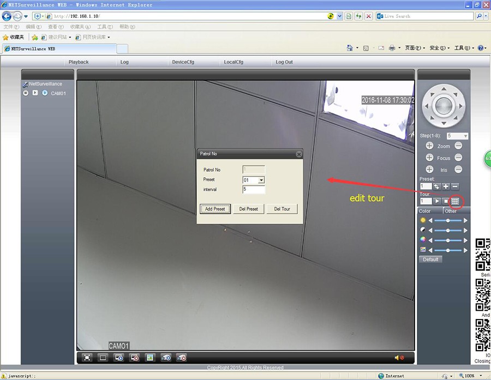Click the Iris open plus button
The height and width of the screenshot is (380, 491).
(429, 170)
